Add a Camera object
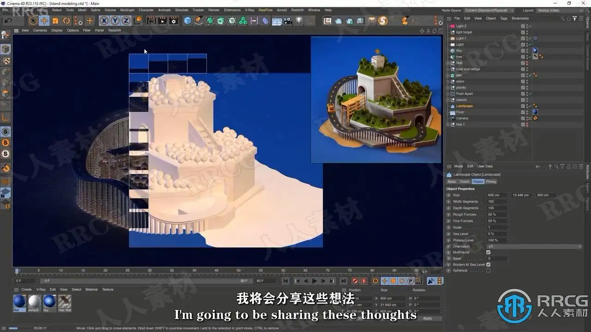This screenshot has height=332, width=591. [x=288, y=20]
